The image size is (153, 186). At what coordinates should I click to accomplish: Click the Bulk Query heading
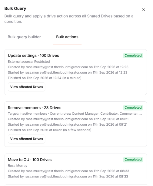tap(15, 8)
